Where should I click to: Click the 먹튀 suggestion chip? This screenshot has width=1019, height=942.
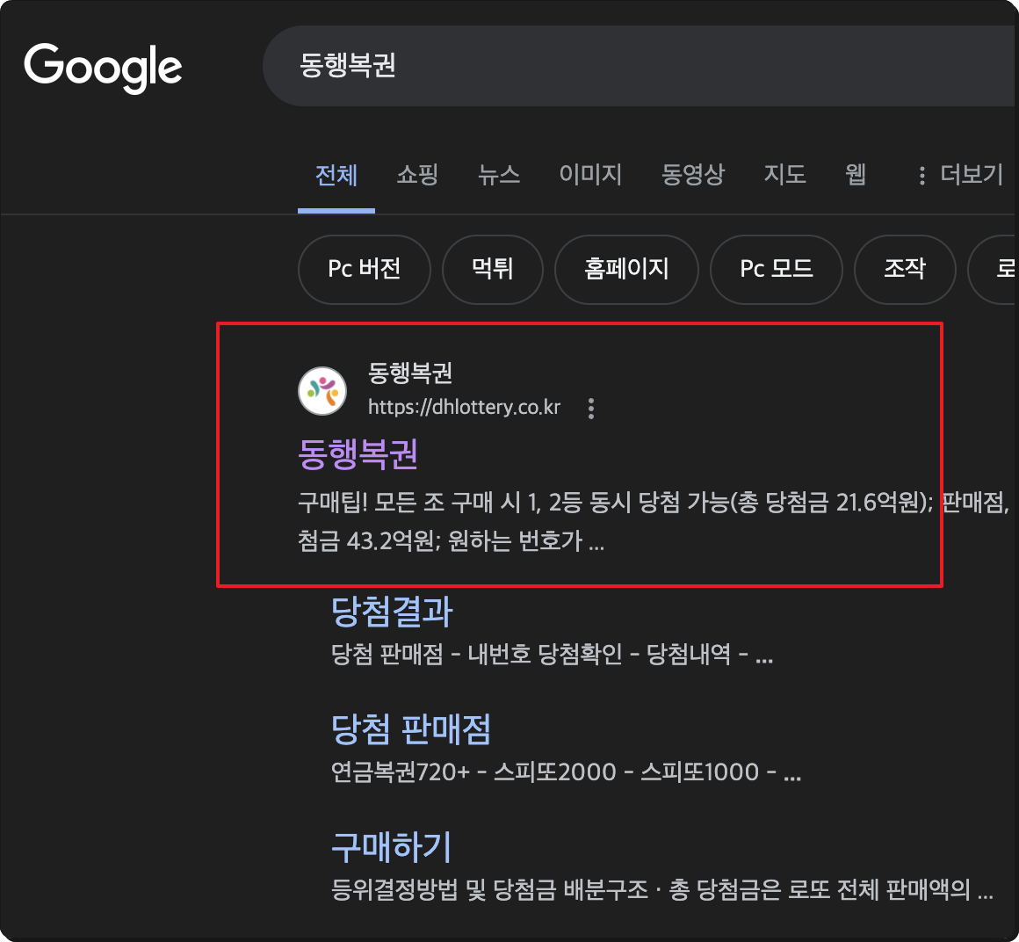click(x=492, y=269)
